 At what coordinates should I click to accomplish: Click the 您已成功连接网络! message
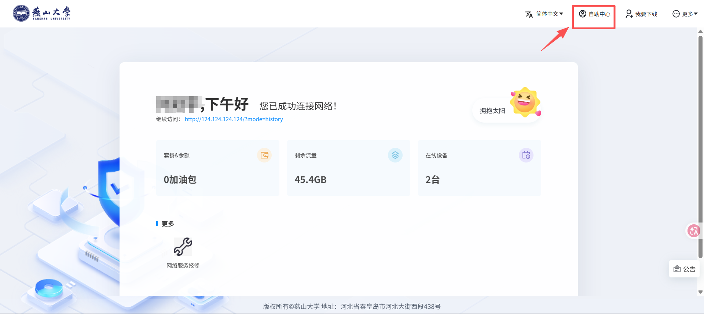coord(298,106)
